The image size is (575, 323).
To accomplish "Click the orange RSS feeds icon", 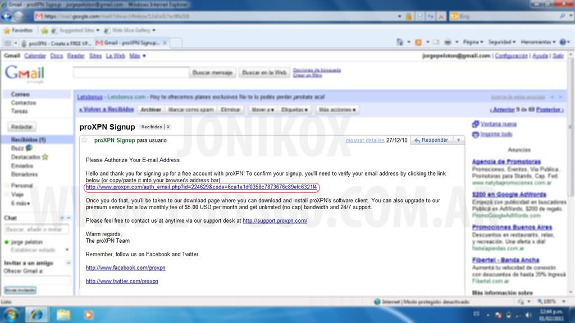I will (x=418, y=42).
